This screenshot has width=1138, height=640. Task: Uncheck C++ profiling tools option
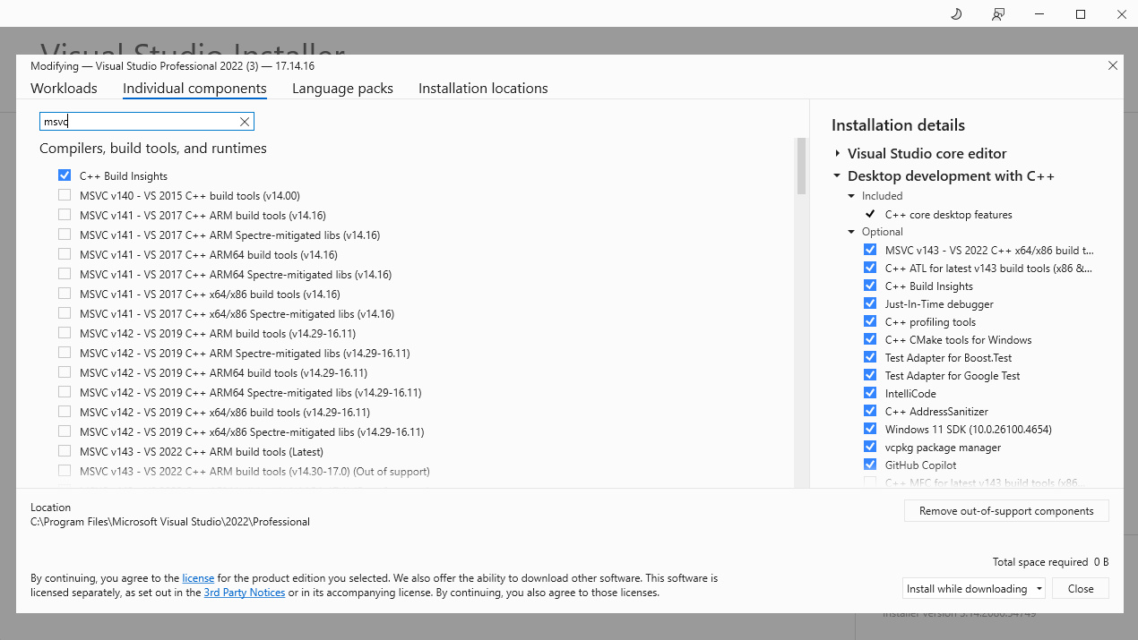pos(870,321)
